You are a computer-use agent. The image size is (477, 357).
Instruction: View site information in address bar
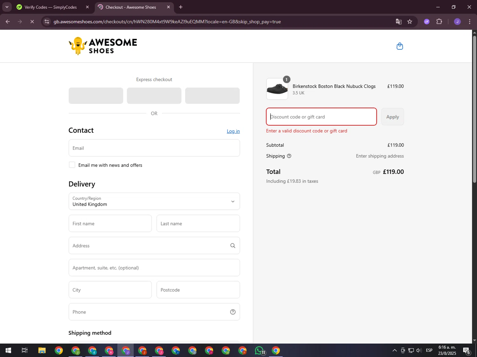tap(47, 22)
